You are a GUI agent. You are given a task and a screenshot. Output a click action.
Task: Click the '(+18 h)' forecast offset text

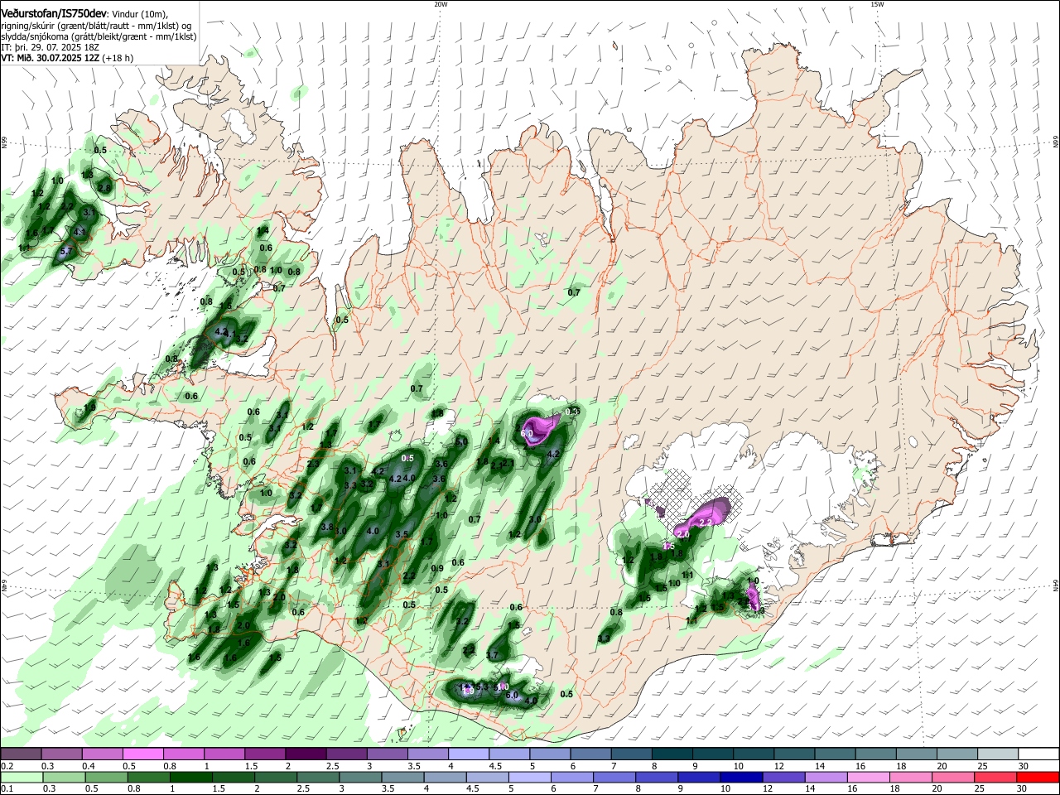(118, 59)
